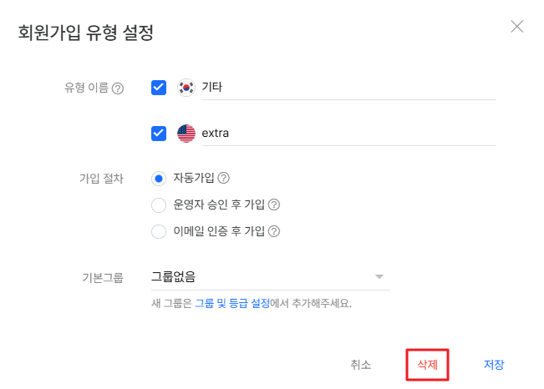Click the help icon beside 유형 이름
This screenshot has width=544, height=389.
pyautogui.click(x=118, y=88)
